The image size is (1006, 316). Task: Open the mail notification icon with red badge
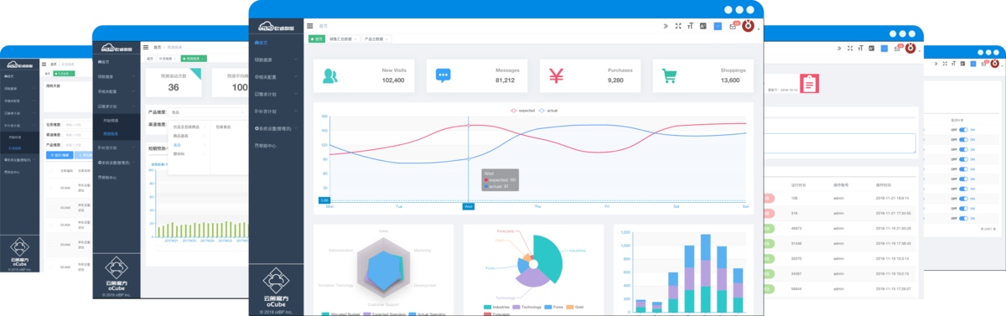(x=733, y=26)
